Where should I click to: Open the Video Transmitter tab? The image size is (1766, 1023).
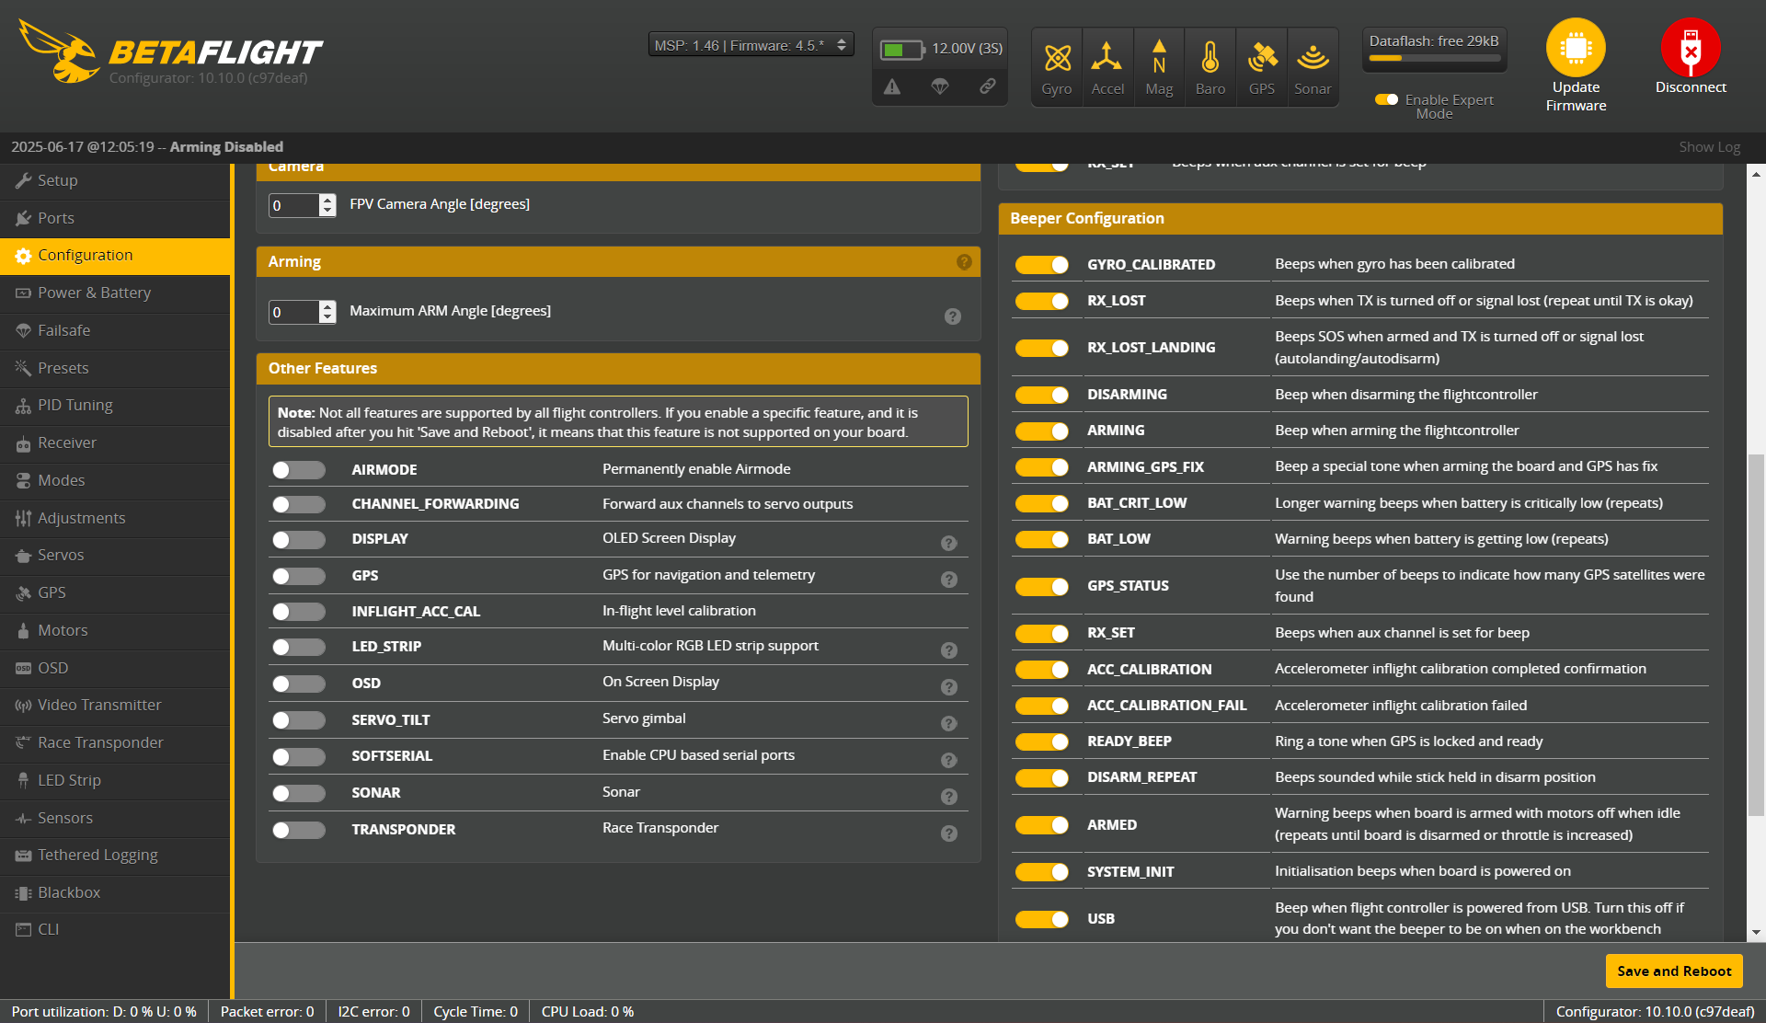coord(115,705)
